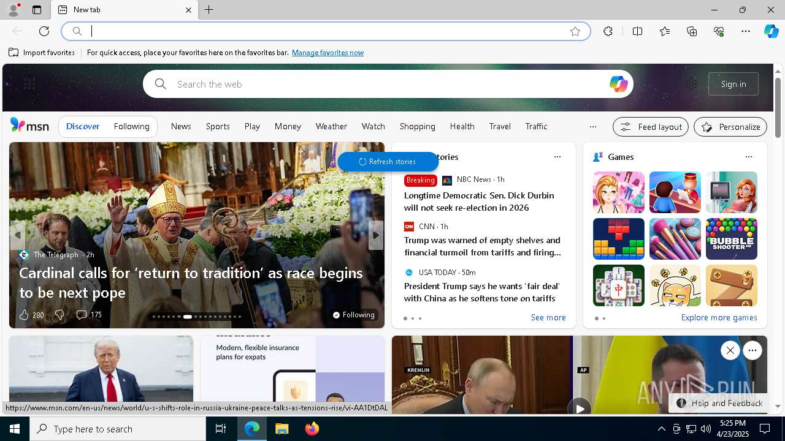Click the msn logo
Image resolution: width=785 pixels, height=441 pixels.
point(29,126)
